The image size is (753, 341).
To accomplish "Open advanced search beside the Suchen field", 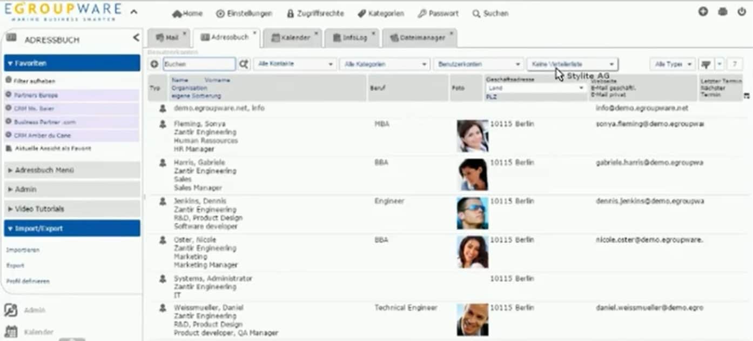I will tap(244, 64).
